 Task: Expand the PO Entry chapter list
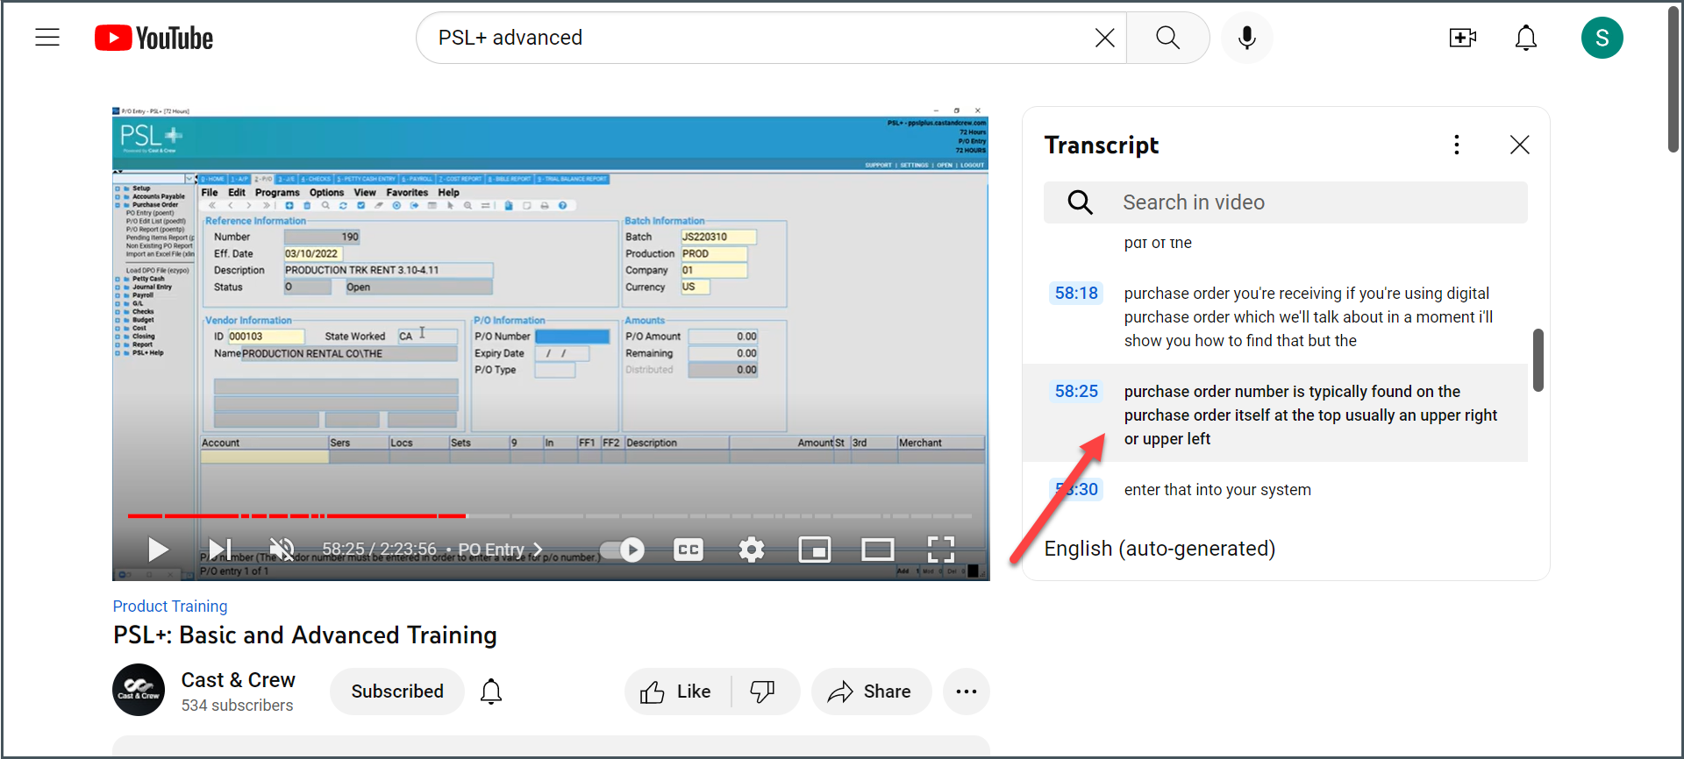[x=501, y=550]
